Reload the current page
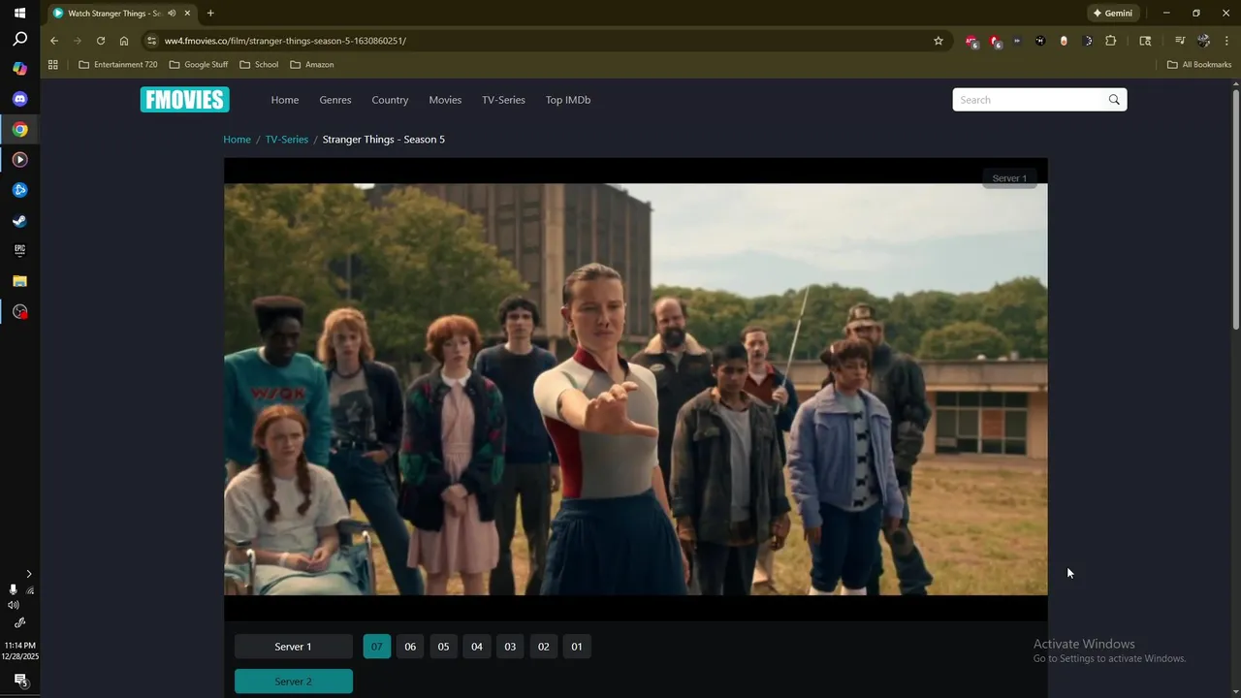The width and height of the screenshot is (1241, 698). (101, 41)
